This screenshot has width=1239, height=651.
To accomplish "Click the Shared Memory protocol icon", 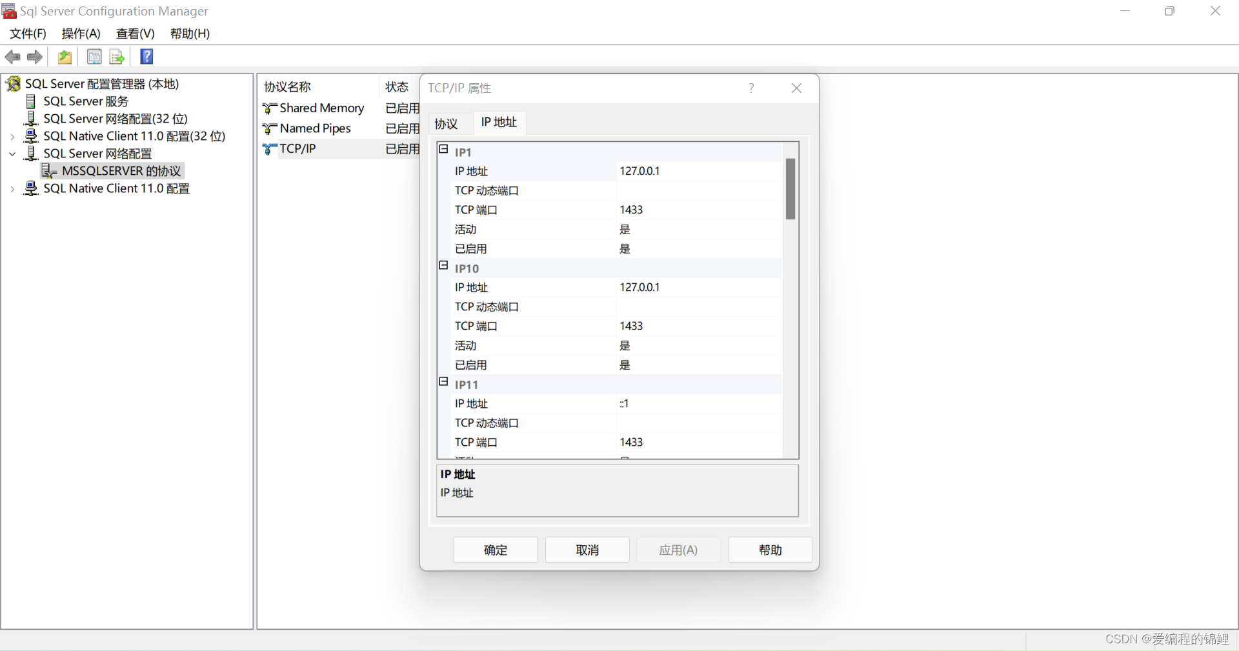I will click(270, 108).
